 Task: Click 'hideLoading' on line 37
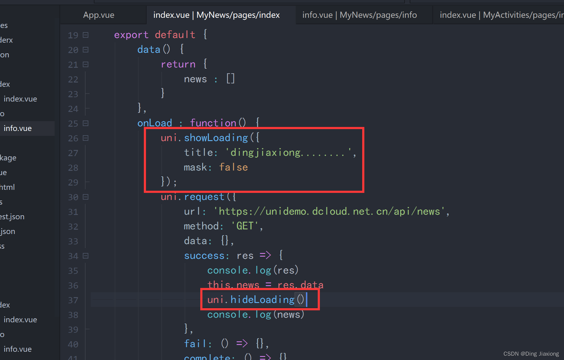(263, 300)
